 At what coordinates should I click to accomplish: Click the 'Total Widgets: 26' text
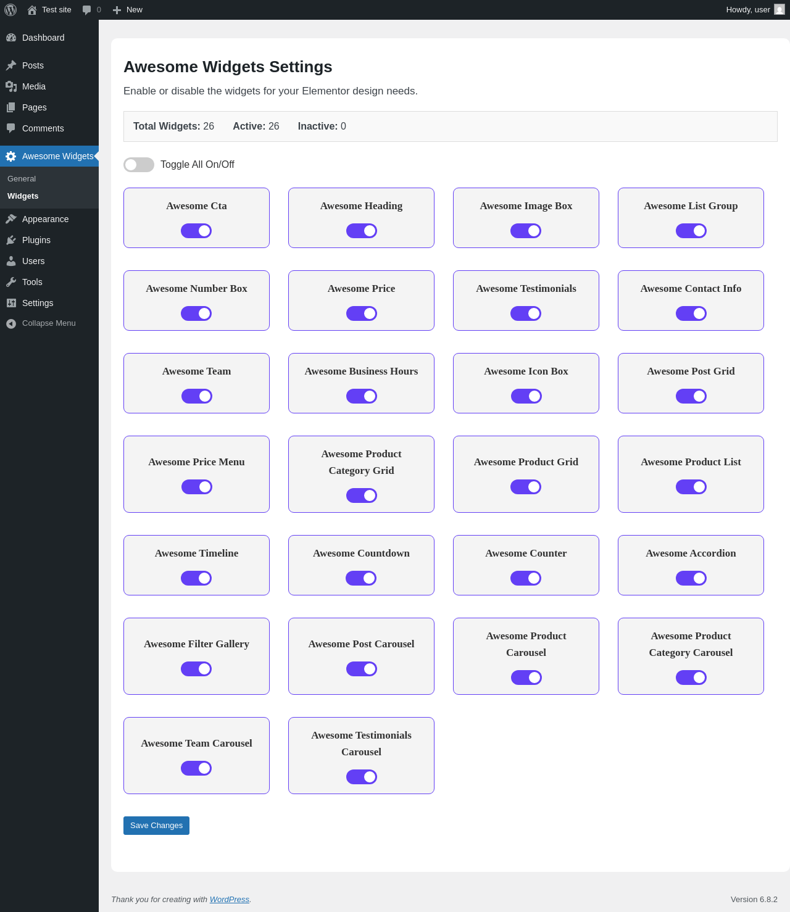tap(173, 126)
